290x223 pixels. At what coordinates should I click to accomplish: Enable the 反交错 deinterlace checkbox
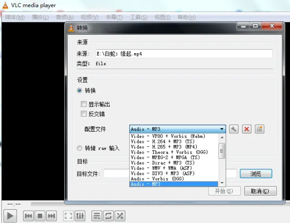coord(84,114)
